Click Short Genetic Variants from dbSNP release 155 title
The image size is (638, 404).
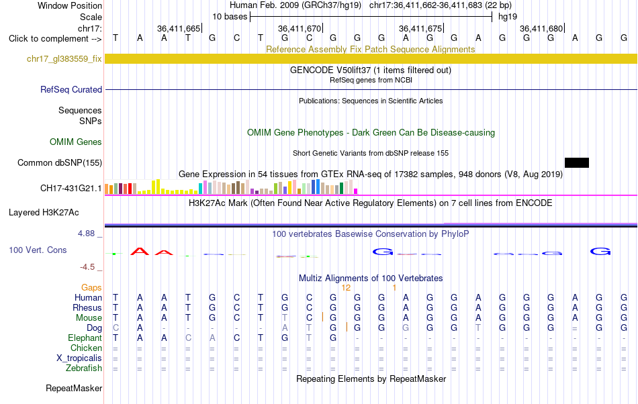point(371,153)
